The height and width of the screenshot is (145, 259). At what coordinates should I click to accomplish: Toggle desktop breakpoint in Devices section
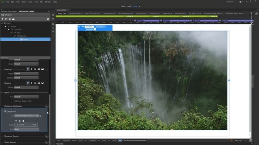pyautogui.click(x=42, y=83)
